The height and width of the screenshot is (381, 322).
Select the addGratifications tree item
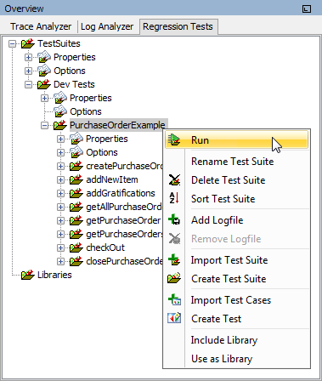coord(121,193)
